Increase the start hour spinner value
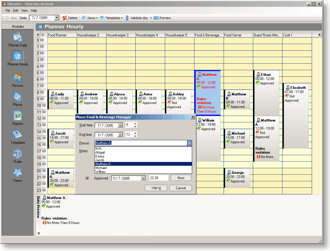The image size is (330, 251). (135, 124)
